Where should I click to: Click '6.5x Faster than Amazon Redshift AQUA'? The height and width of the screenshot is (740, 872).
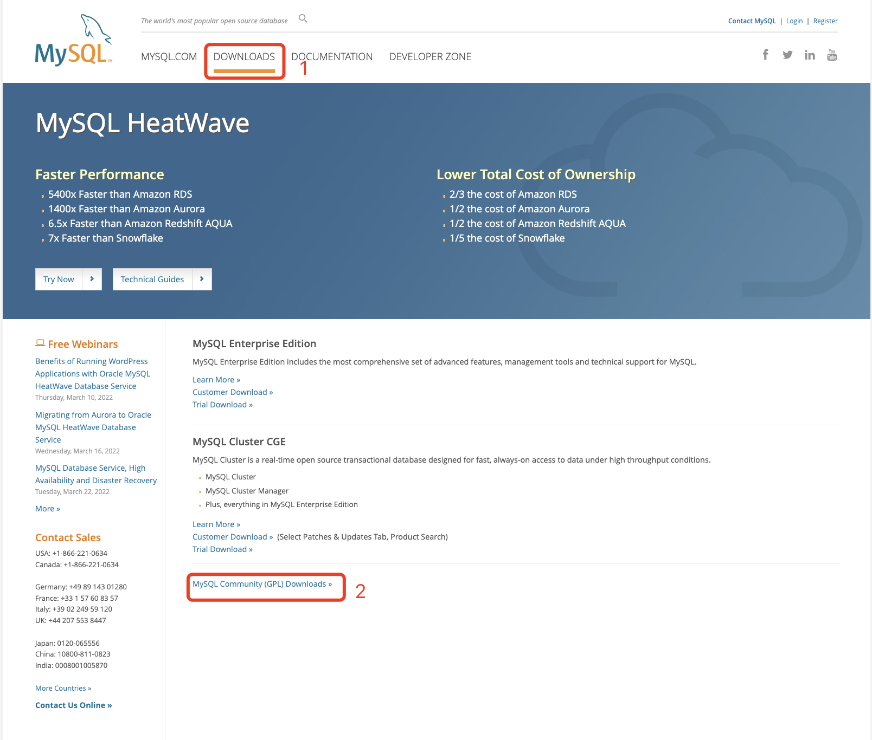tap(140, 223)
